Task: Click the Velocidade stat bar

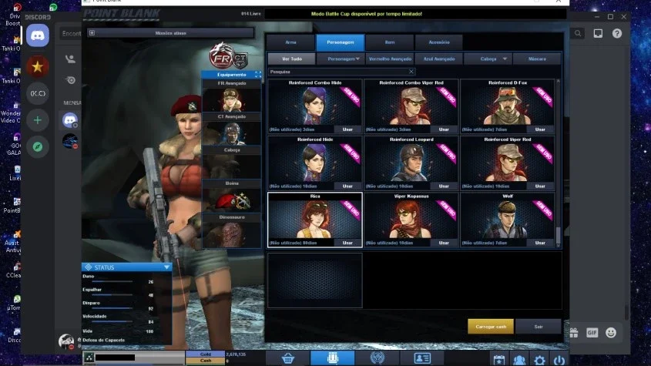Action: [x=112, y=321]
